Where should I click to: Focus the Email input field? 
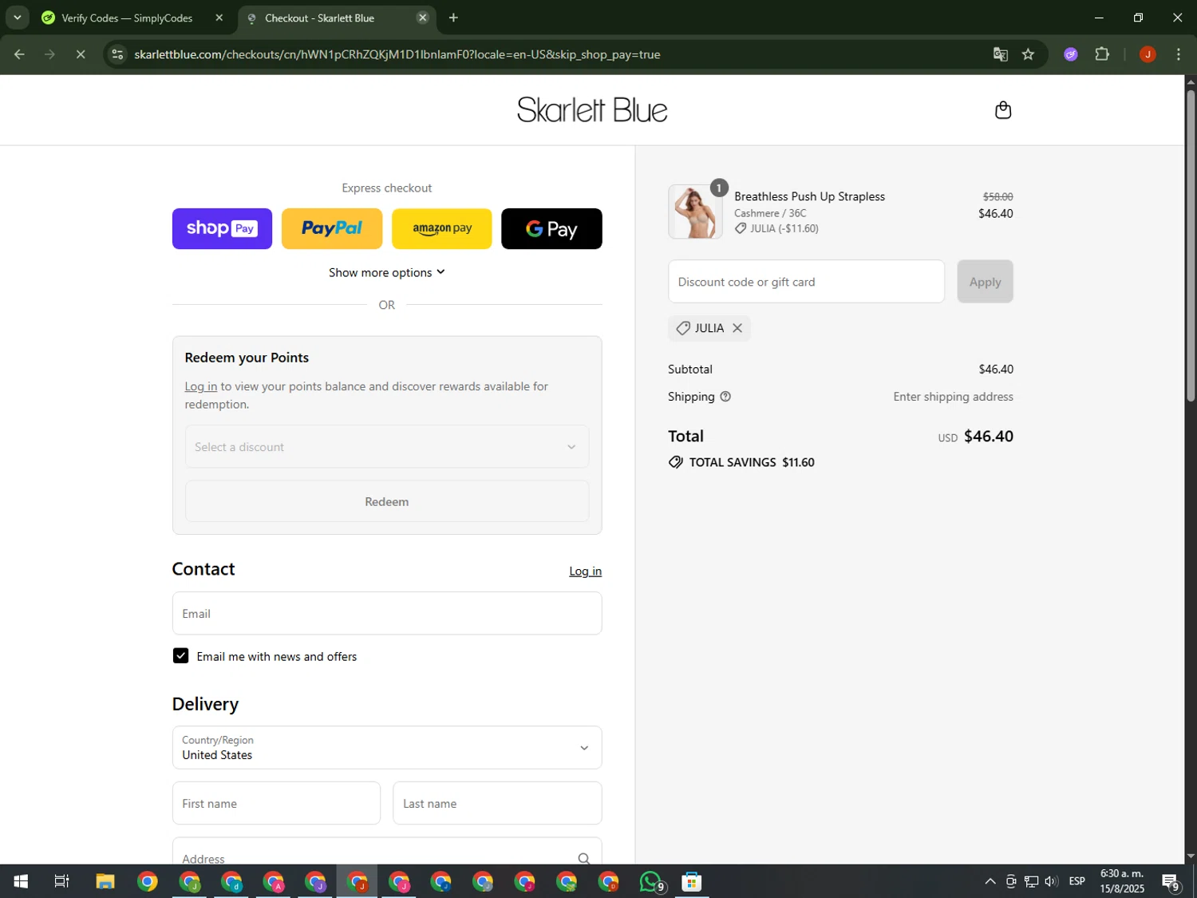tap(387, 613)
